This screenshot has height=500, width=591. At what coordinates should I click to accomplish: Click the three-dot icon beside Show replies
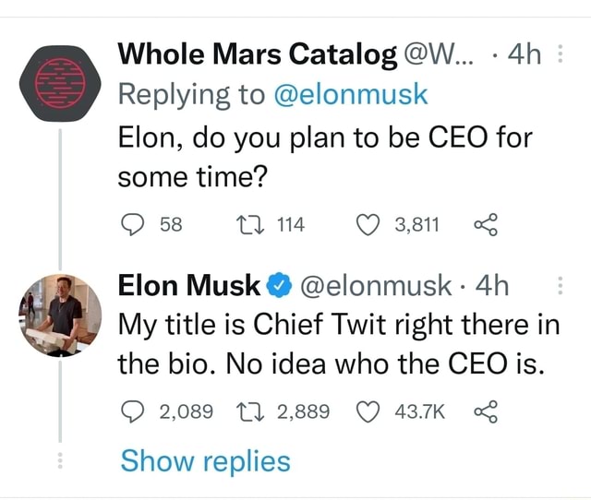coord(61,460)
